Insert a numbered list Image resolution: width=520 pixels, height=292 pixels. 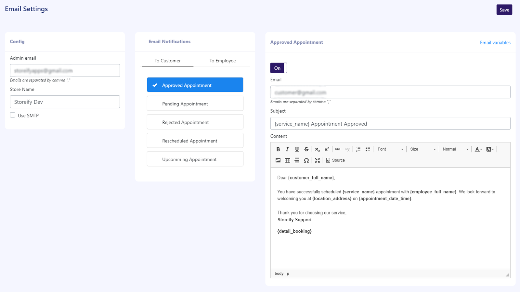(x=358, y=149)
